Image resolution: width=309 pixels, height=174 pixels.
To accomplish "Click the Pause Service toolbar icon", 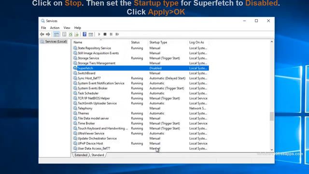I will tap(111, 34).
